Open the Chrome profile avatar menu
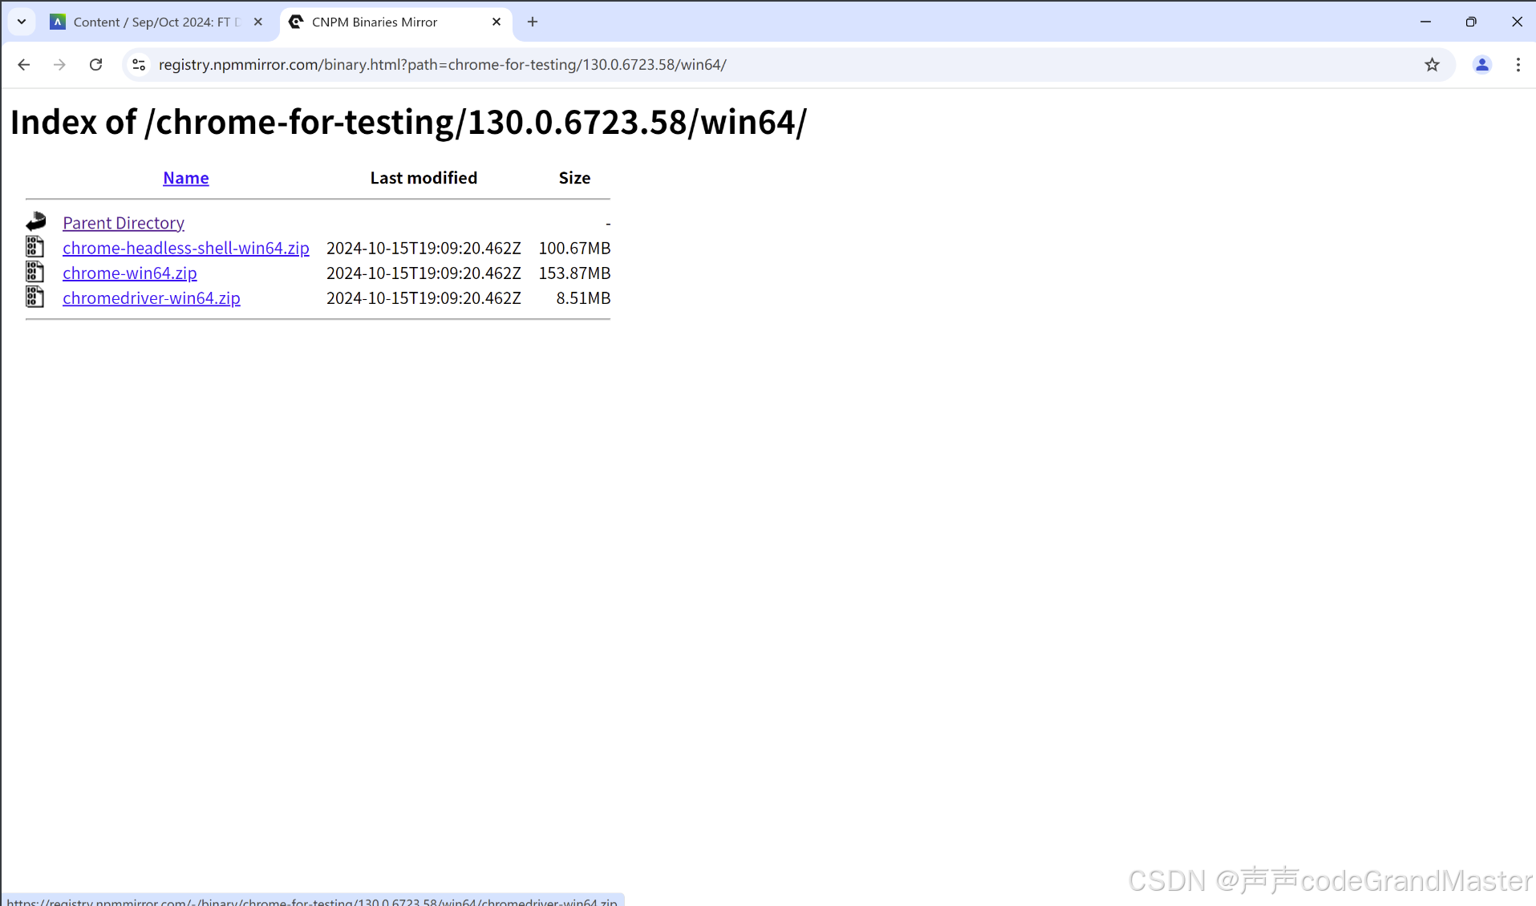Image resolution: width=1536 pixels, height=906 pixels. pyautogui.click(x=1482, y=65)
